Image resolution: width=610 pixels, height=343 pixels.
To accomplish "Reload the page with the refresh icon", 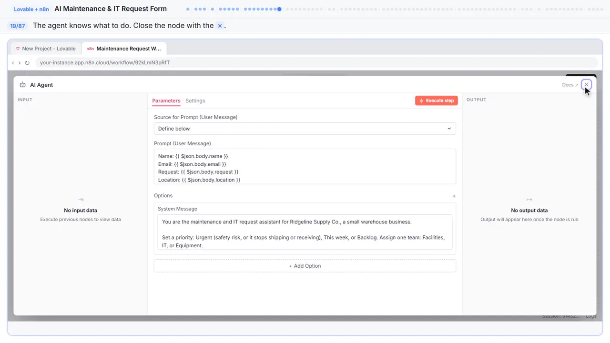I will pyautogui.click(x=27, y=62).
